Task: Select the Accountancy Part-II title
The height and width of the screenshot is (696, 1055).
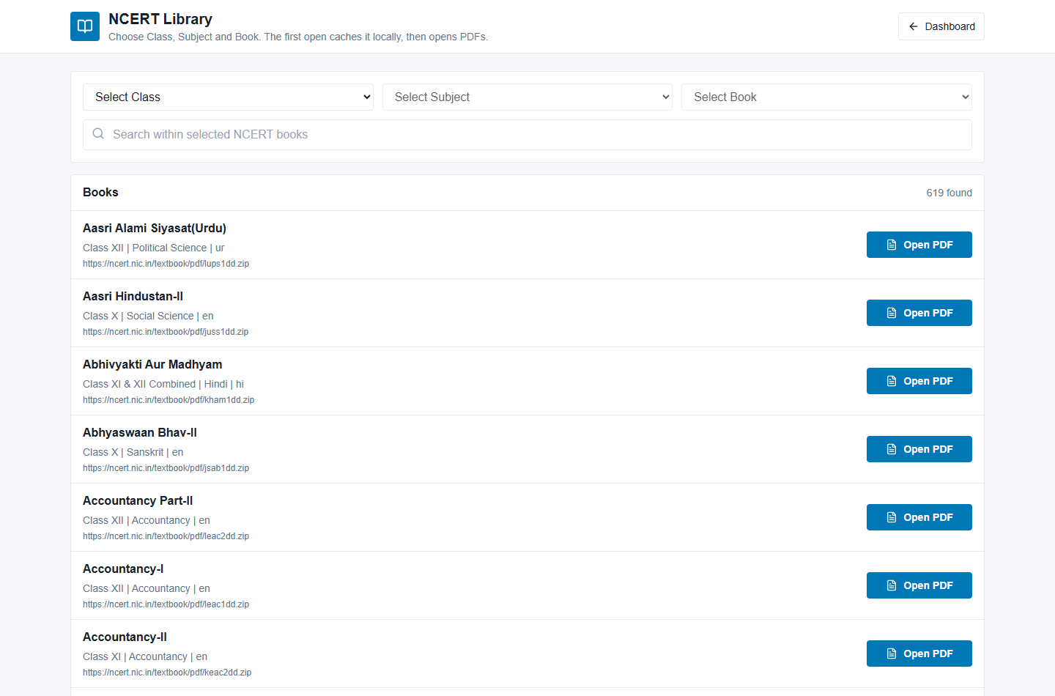Action: [x=138, y=500]
